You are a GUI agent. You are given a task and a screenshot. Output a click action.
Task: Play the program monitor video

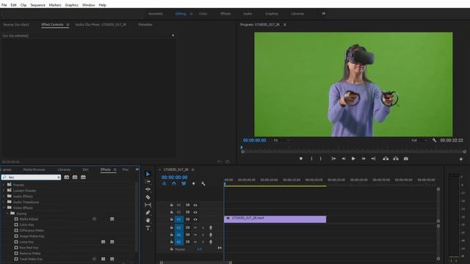point(353,158)
